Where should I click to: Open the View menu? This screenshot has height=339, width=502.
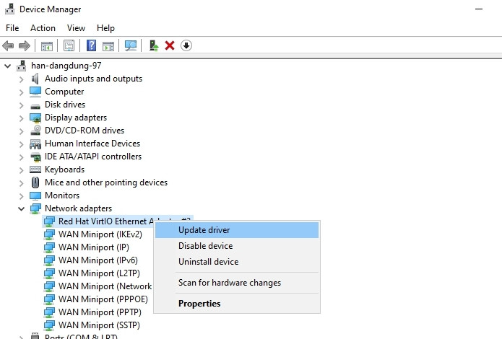tap(76, 28)
